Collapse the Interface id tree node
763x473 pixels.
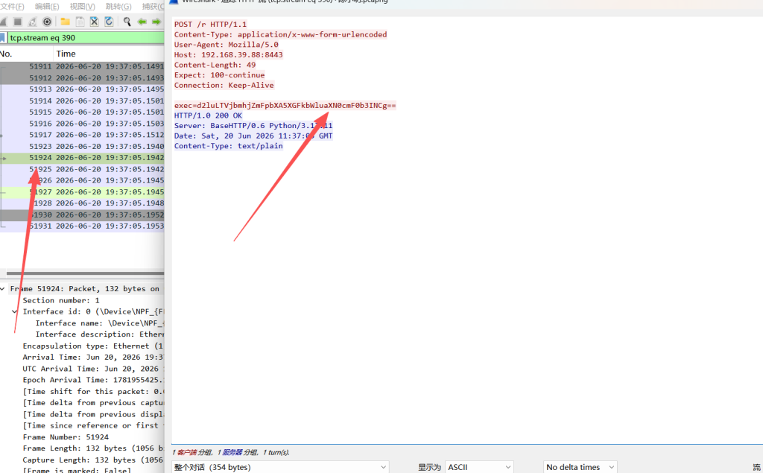(15, 311)
